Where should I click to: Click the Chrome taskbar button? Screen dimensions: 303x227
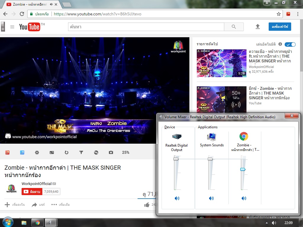38,223
